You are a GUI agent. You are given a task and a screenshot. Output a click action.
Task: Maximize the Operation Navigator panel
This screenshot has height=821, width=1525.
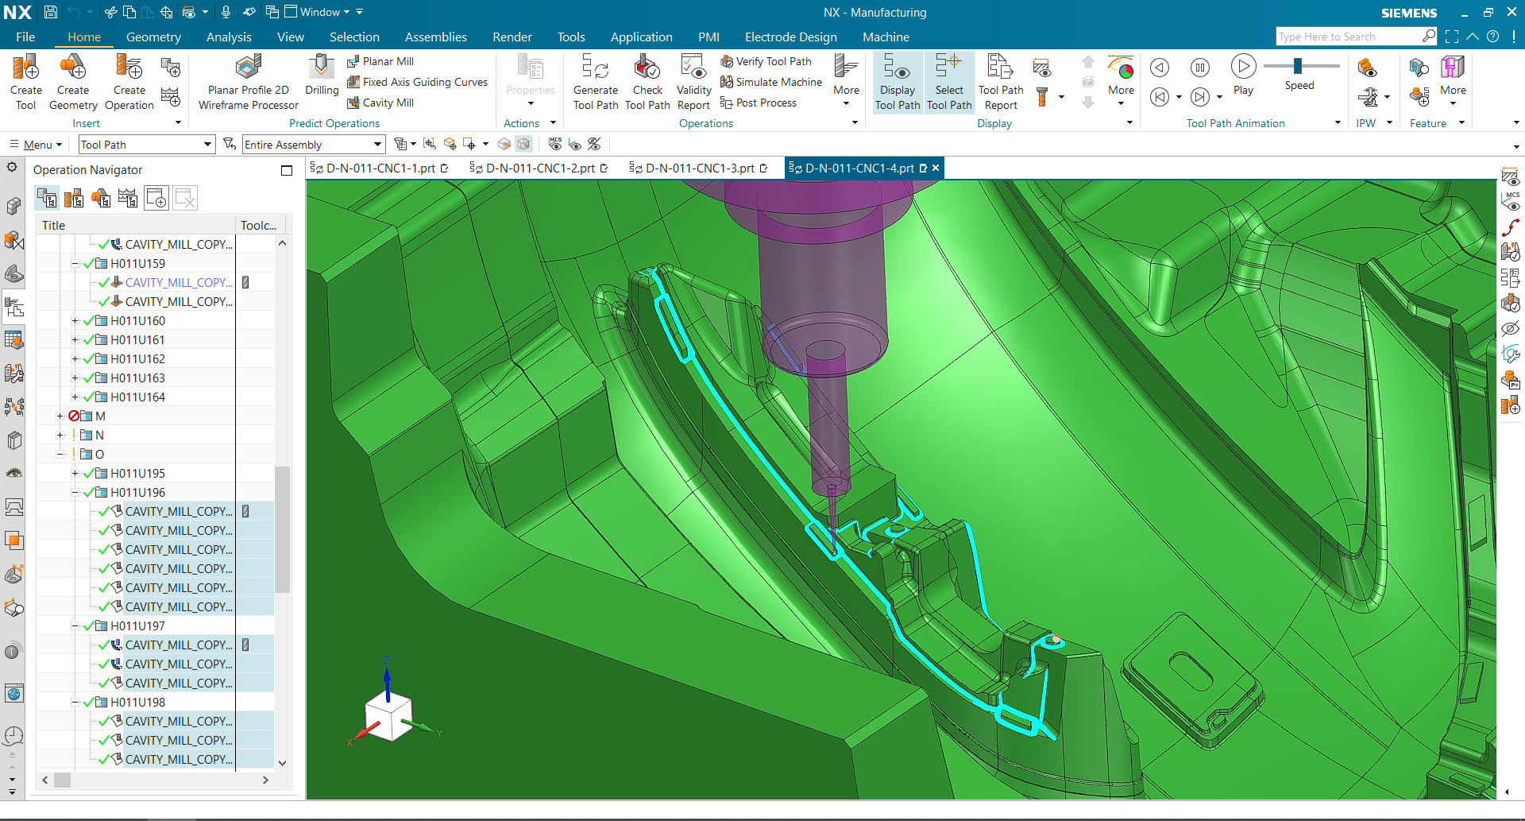(x=287, y=170)
